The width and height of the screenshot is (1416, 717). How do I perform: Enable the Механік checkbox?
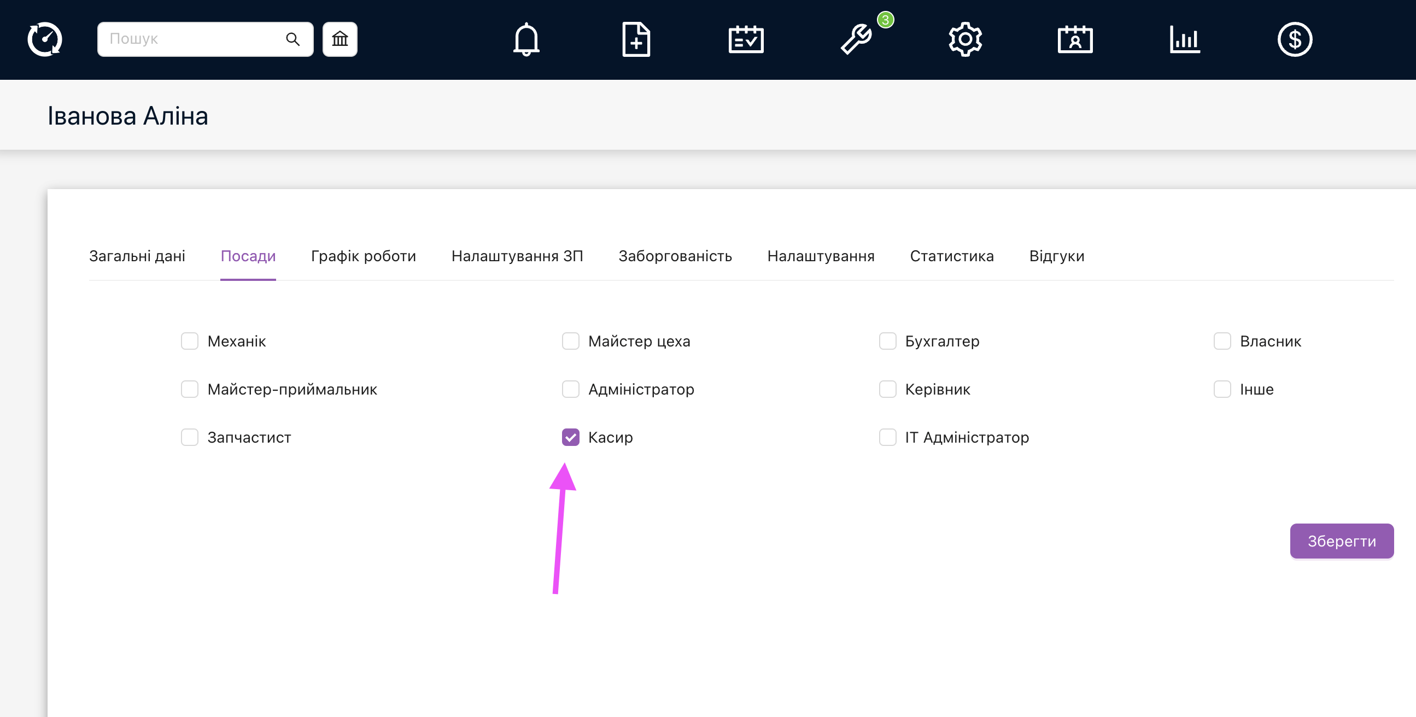[189, 341]
